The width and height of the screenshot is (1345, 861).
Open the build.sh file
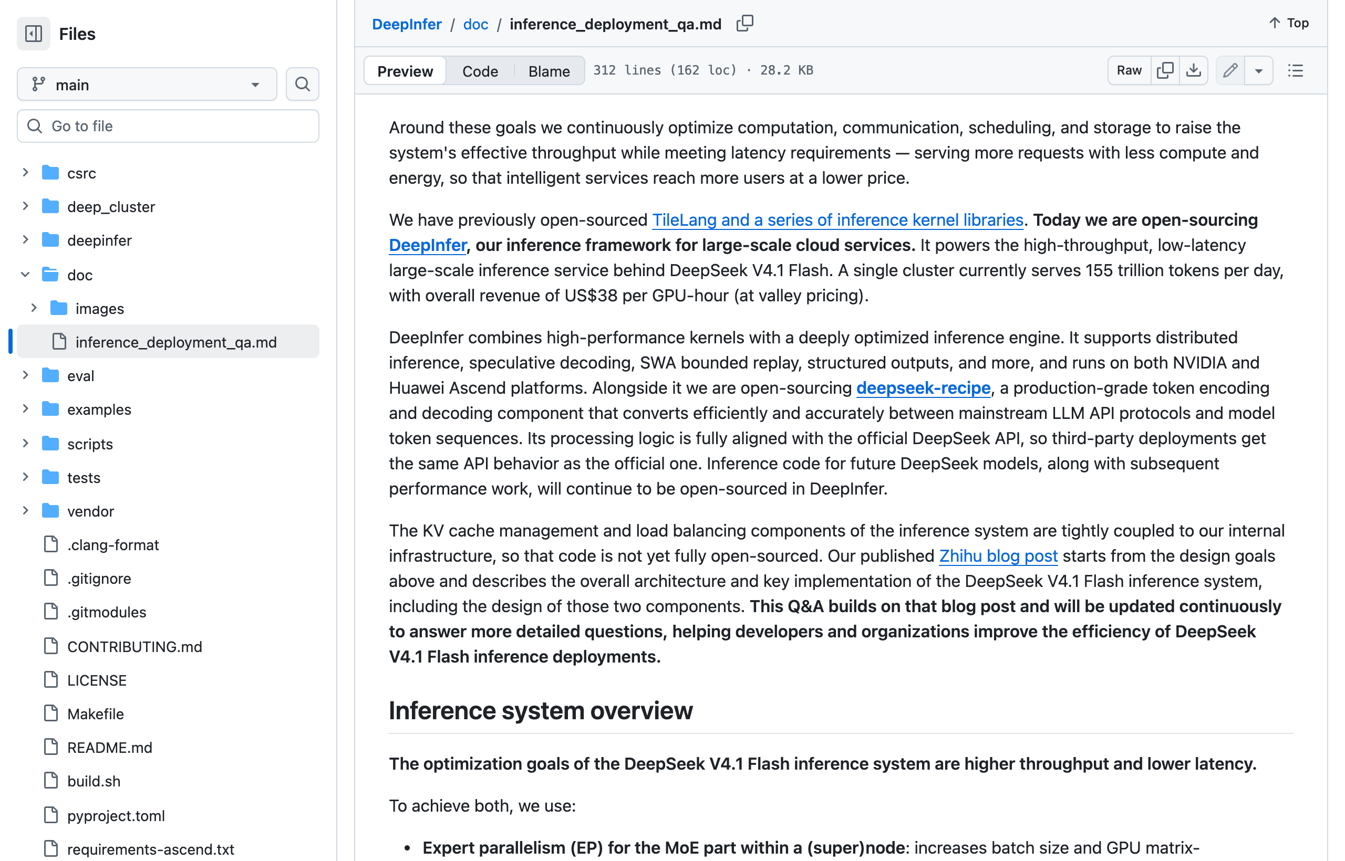(94, 781)
